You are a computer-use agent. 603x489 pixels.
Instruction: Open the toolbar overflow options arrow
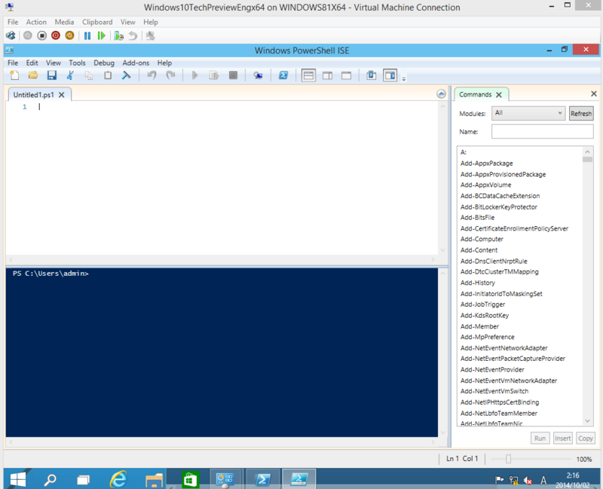click(x=404, y=79)
